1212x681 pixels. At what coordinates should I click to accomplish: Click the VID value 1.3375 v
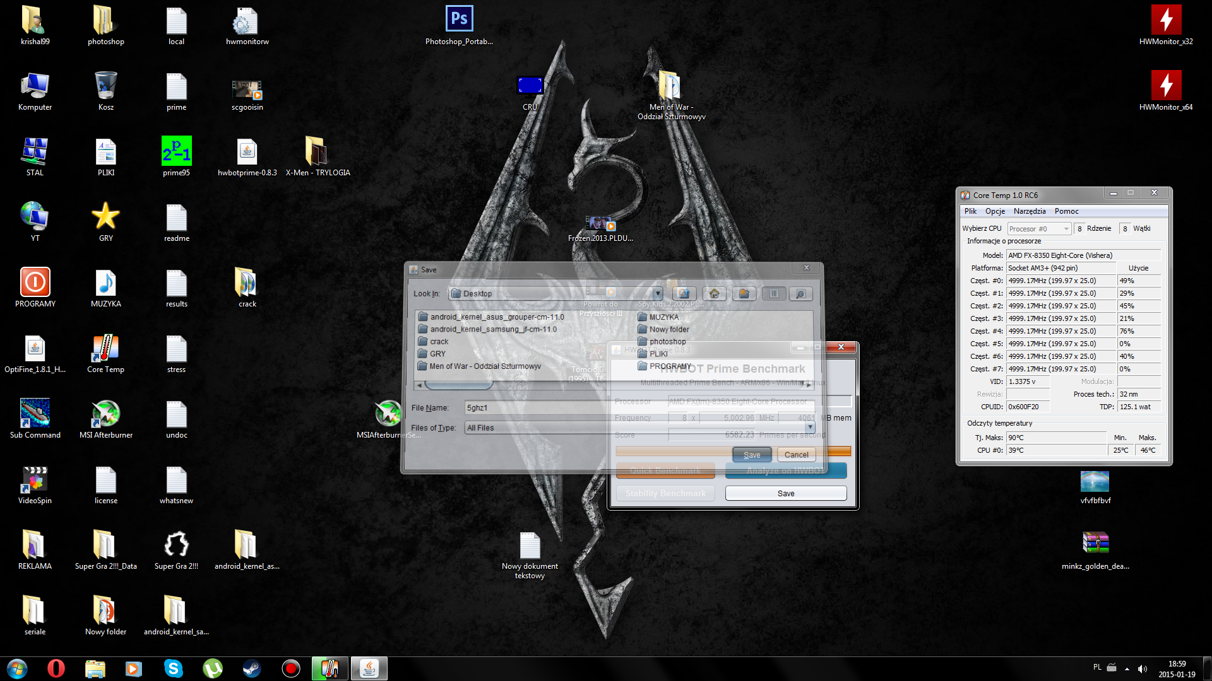click(1028, 381)
